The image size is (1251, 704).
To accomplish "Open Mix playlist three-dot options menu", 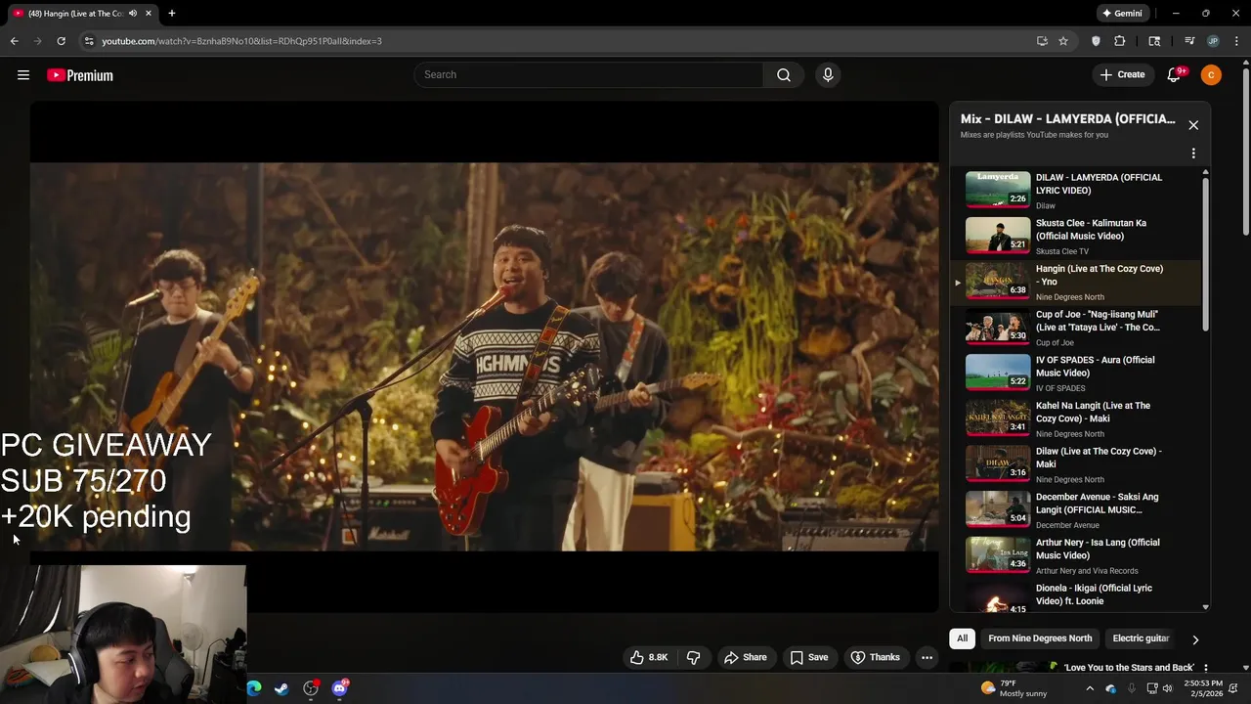I will tap(1193, 154).
